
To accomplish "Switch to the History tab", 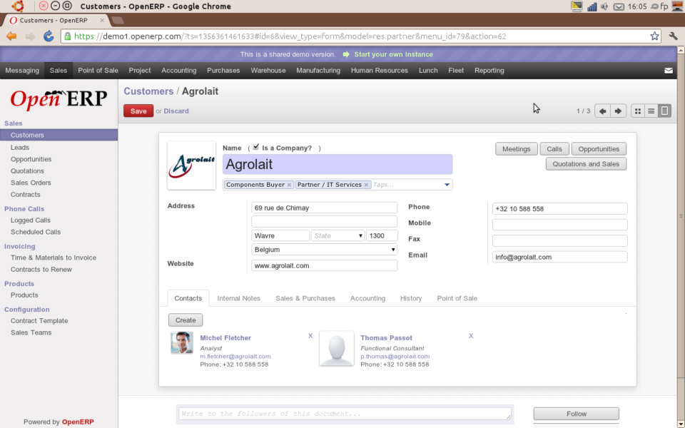I will click(411, 298).
